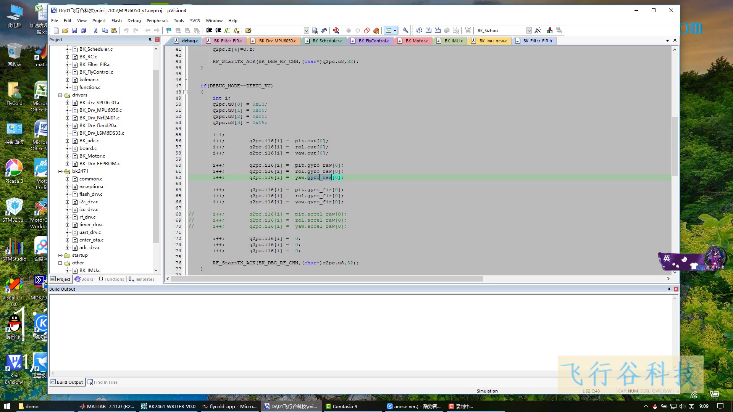Click the Build target toolbar icon
Screen dimensions: 733x412
tap(428, 31)
